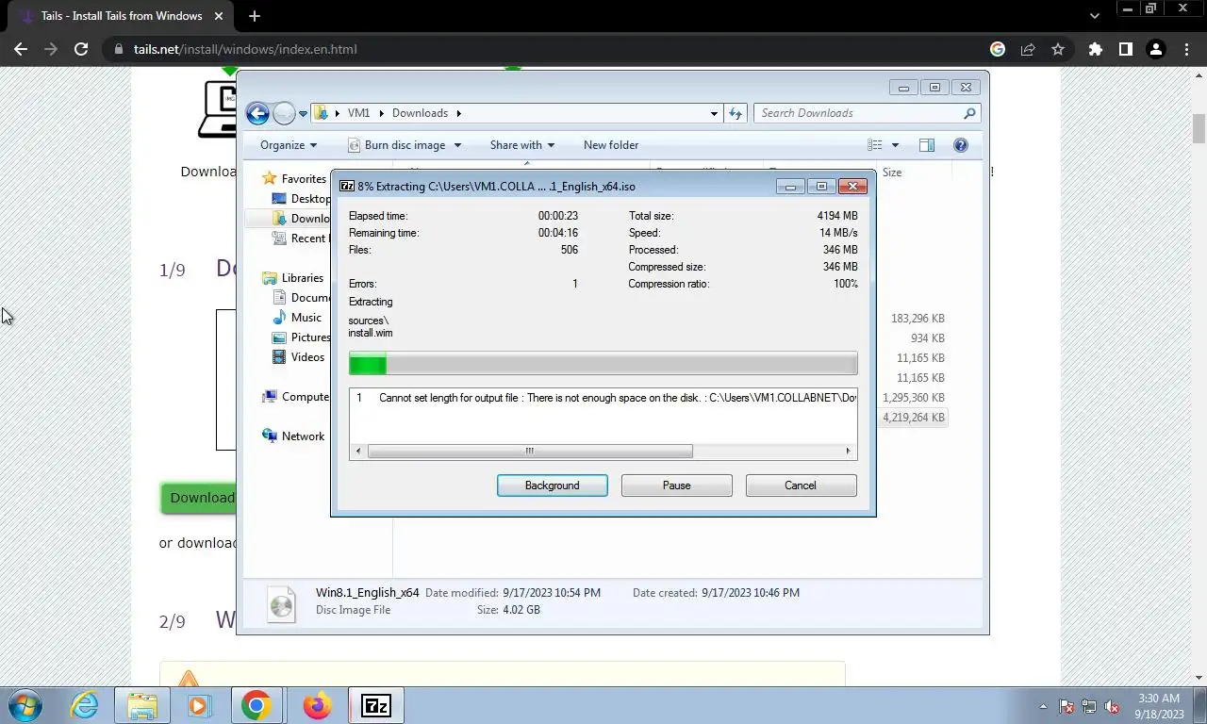
Task: Click Background button in 7-Zip dialog
Action: [x=552, y=485]
